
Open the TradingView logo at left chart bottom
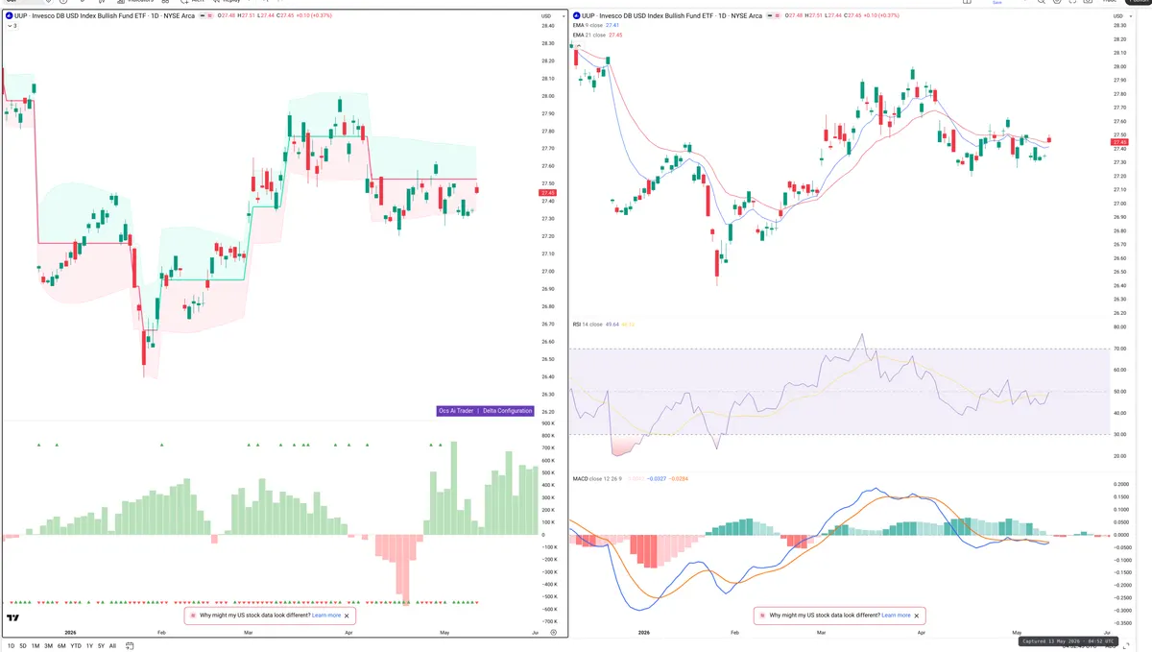[14, 619]
